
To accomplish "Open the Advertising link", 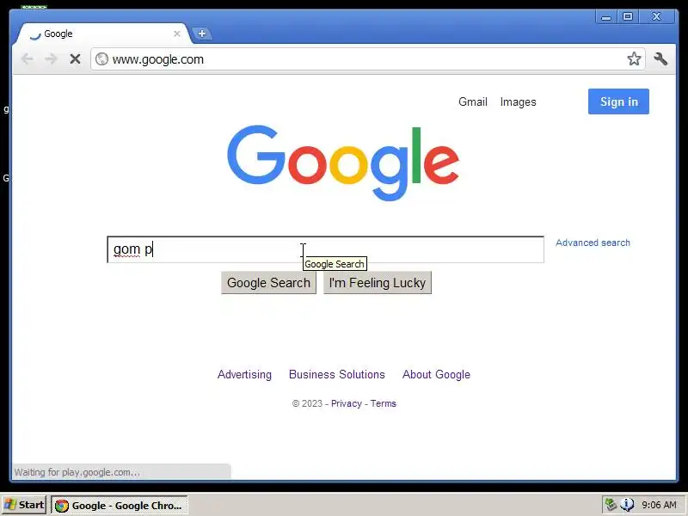I will (x=244, y=374).
